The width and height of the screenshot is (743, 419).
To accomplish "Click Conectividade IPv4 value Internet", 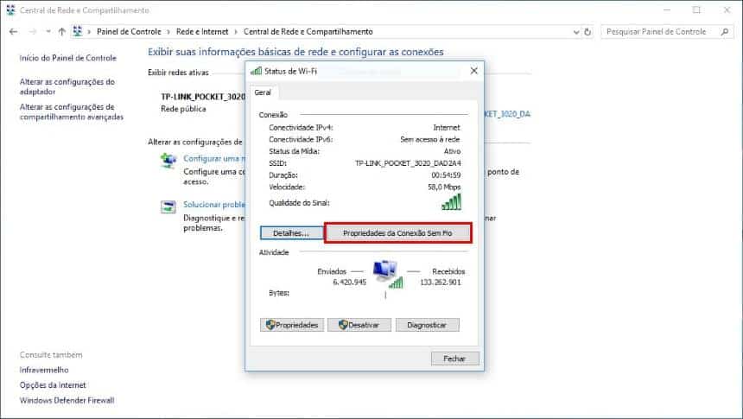I will coord(447,128).
